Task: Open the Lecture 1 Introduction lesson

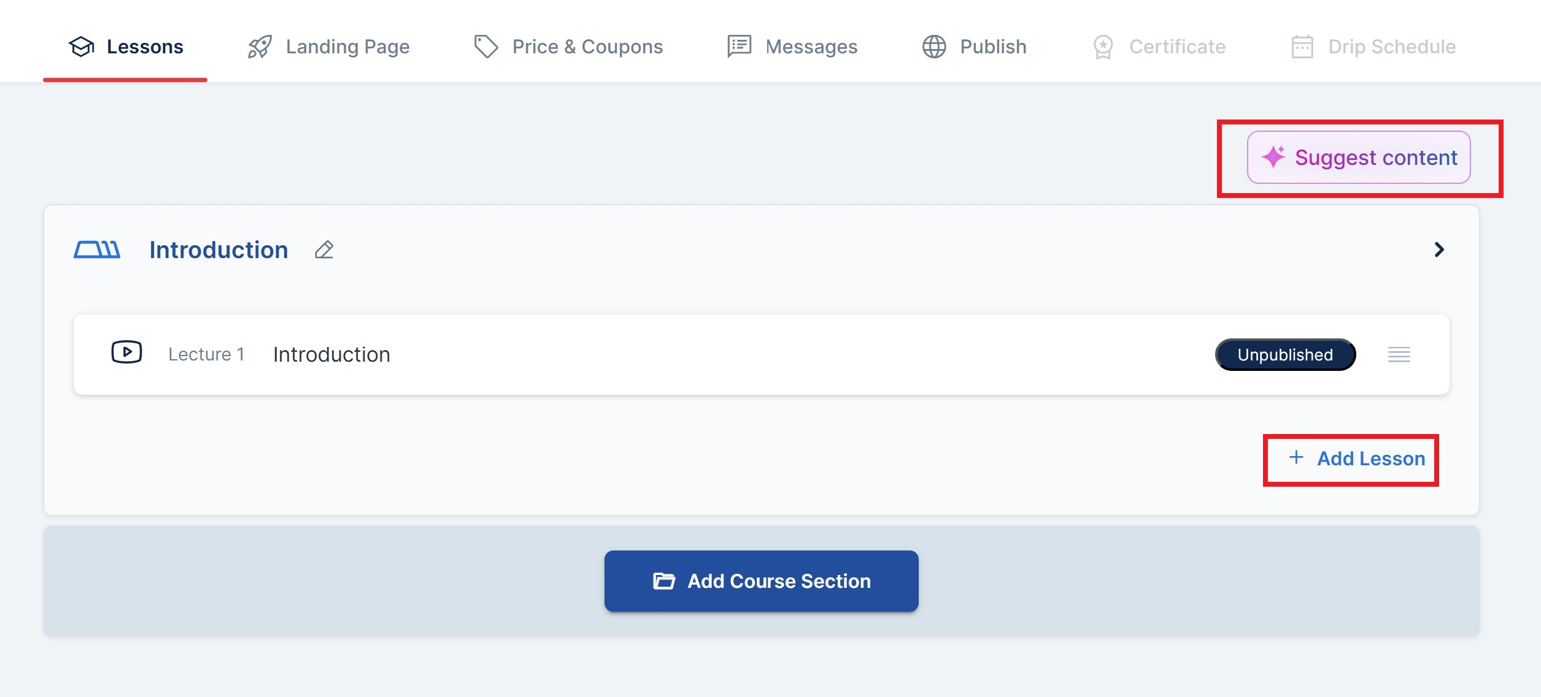Action: (x=761, y=354)
